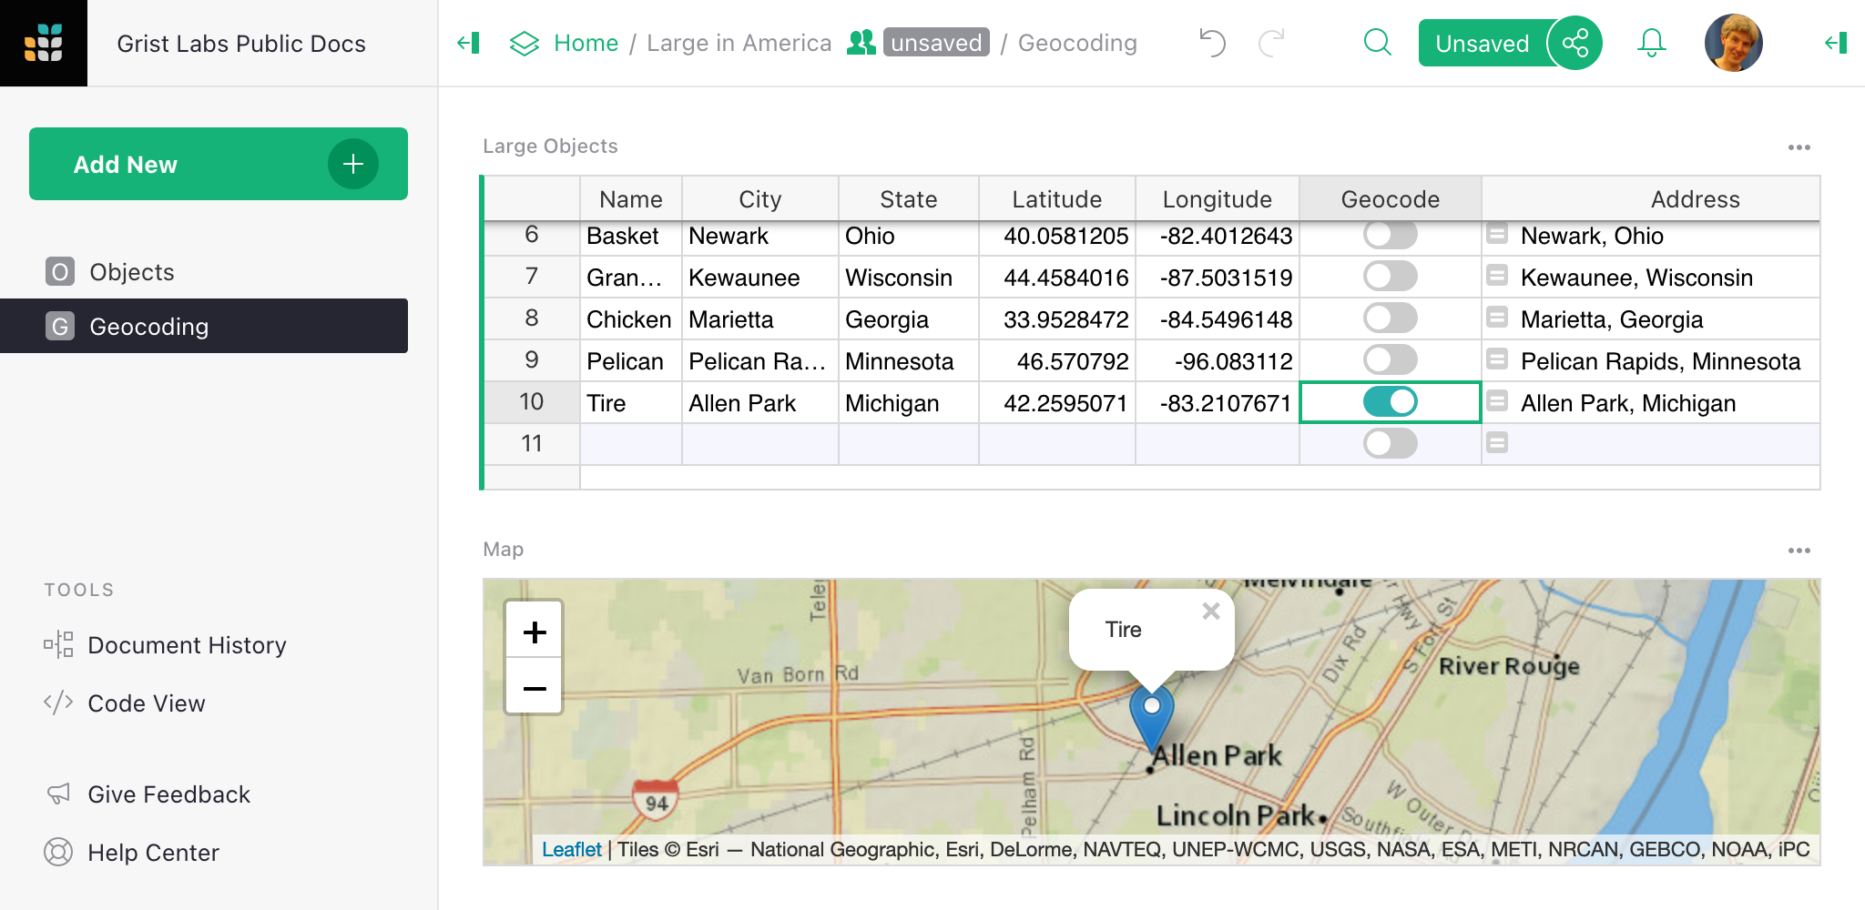This screenshot has height=910, width=1865.
Task: Open the Large Objects widget menu
Action: click(x=1800, y=147)
